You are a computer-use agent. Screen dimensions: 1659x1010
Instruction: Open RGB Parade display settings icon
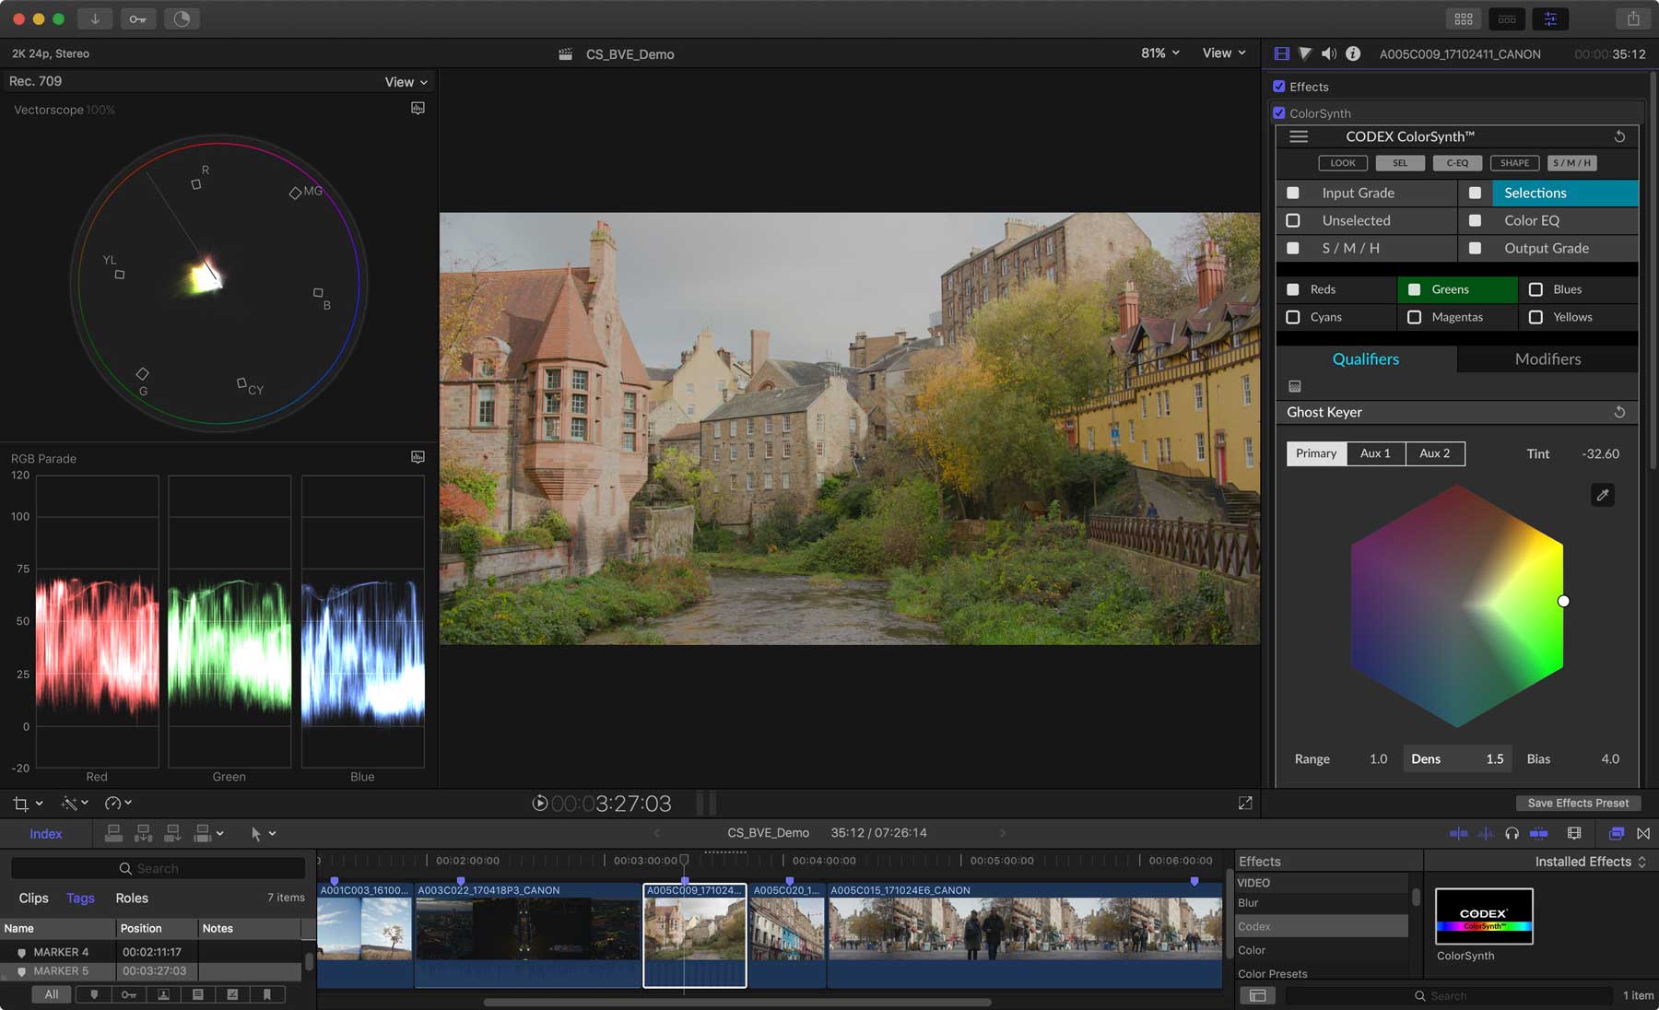point(418,457)
